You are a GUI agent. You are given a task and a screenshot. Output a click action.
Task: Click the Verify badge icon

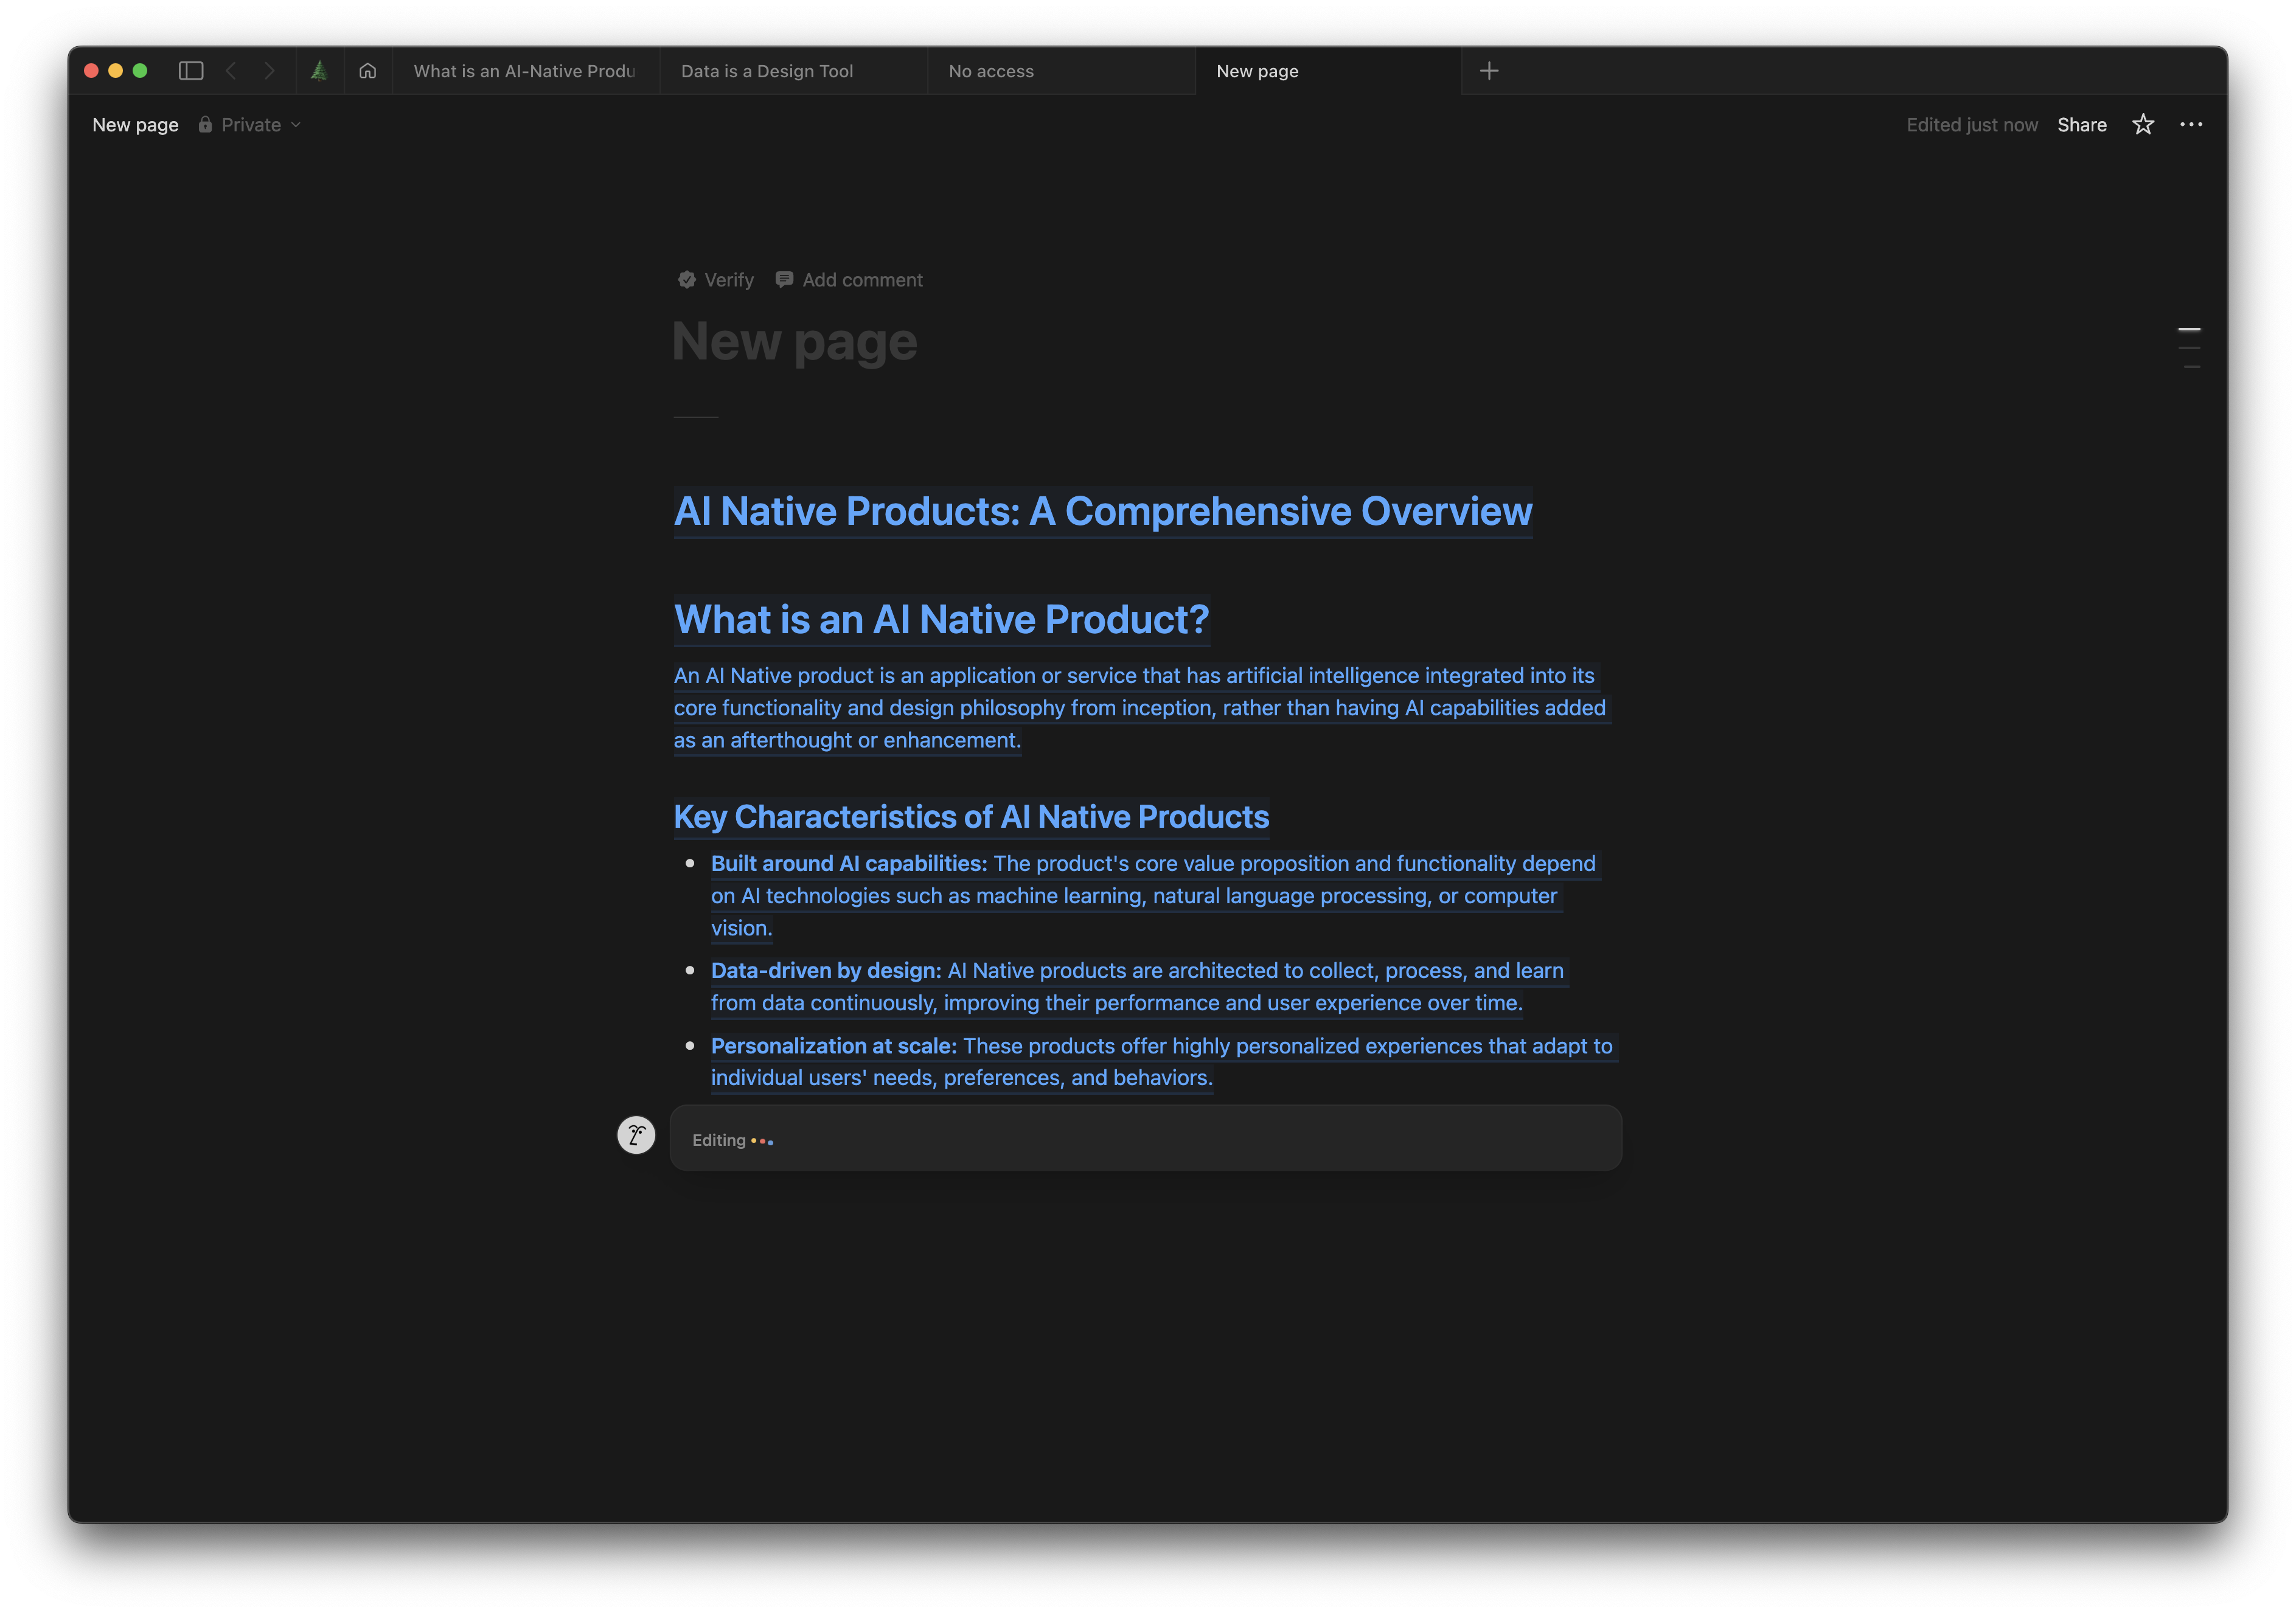(x=687, y=279)
